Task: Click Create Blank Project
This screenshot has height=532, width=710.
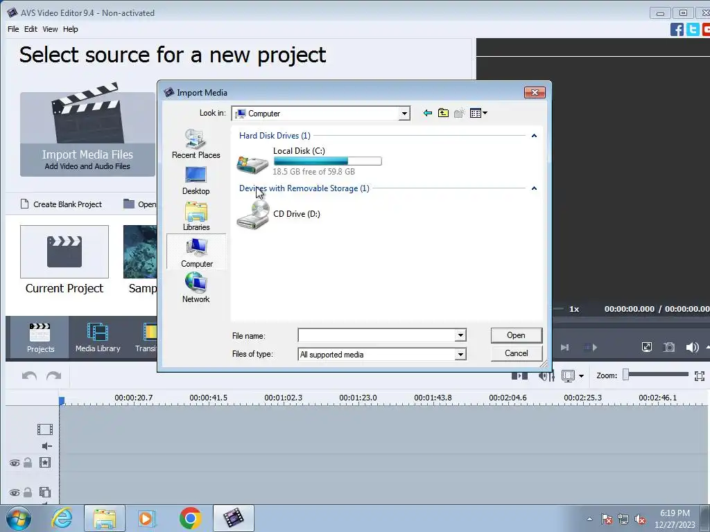Action: coord(61,204)
